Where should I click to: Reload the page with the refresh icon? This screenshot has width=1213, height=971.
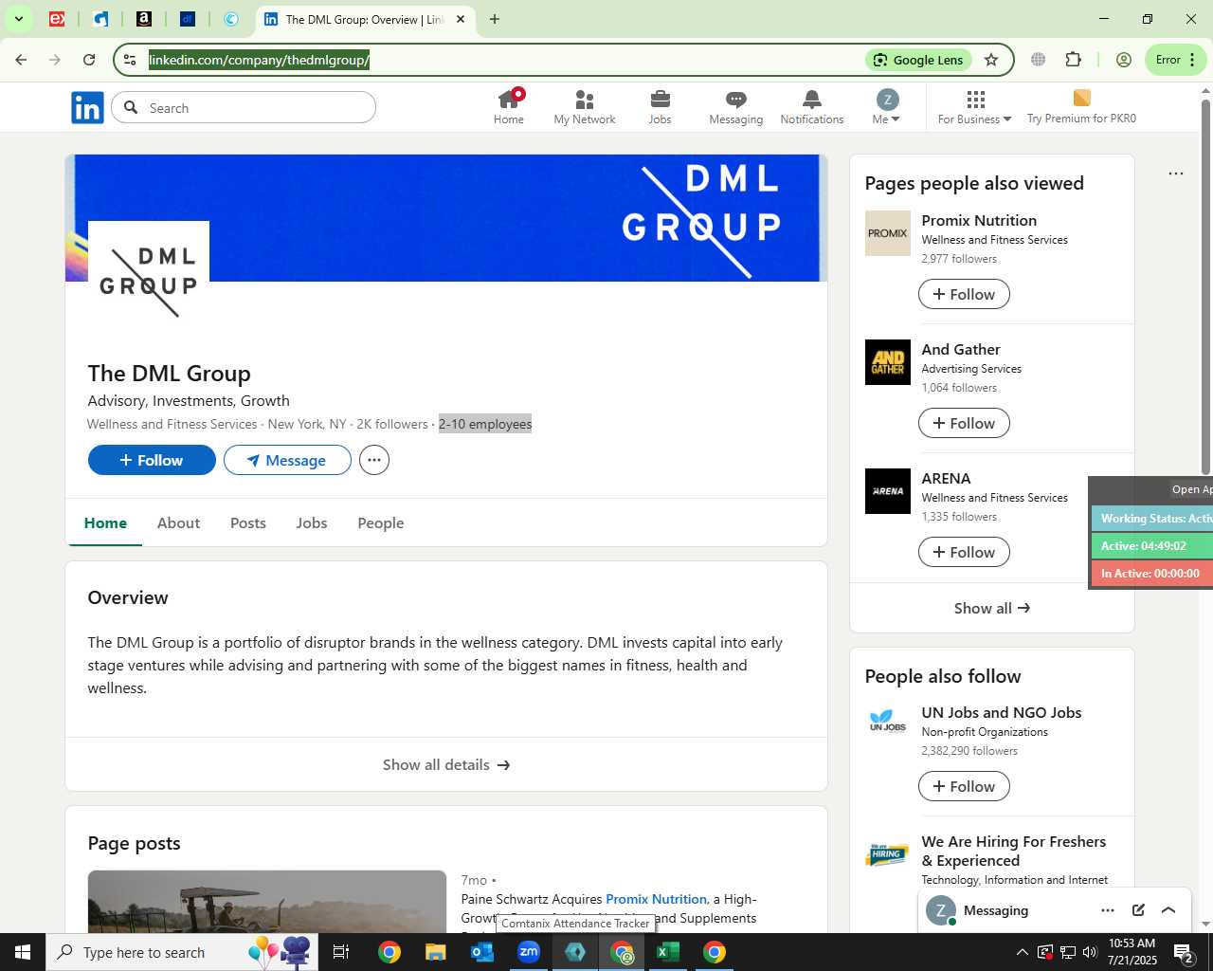89,60
